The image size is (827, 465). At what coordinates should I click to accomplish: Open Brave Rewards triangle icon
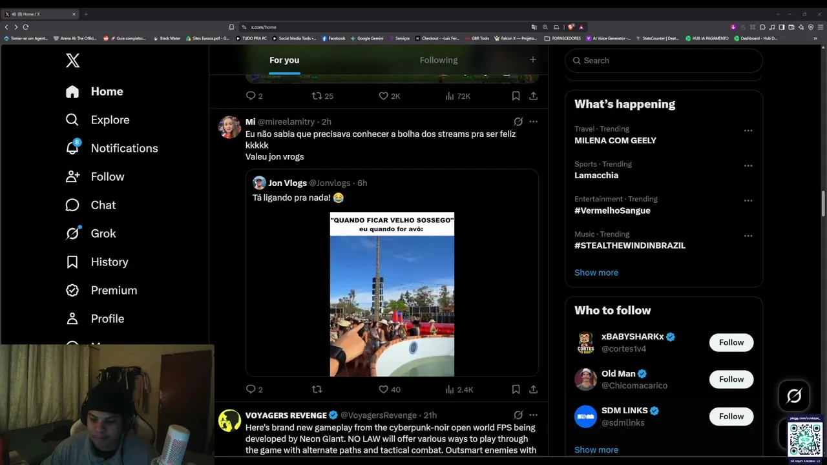[581, 27]
